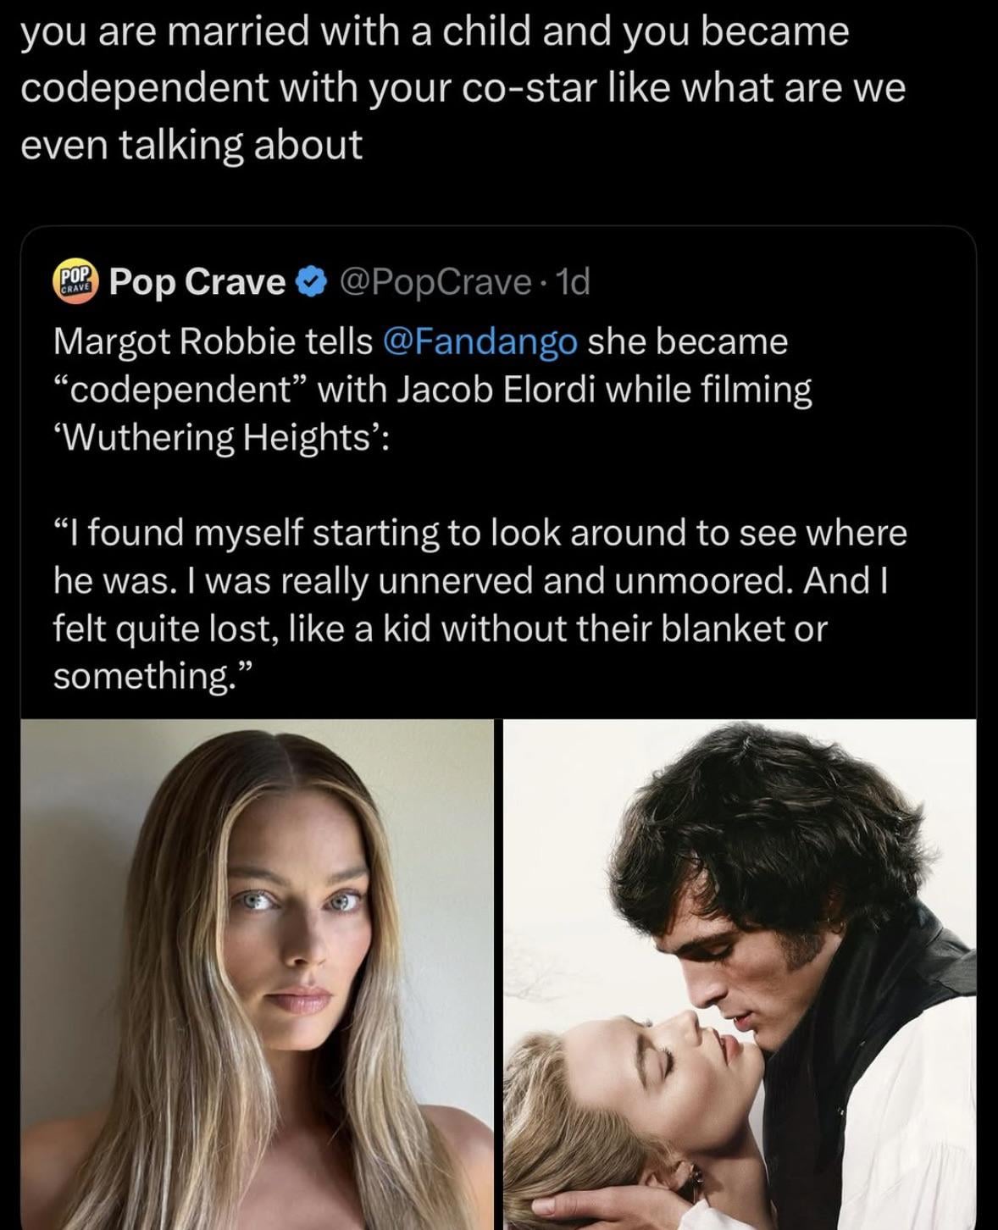Image resolution: width=998 pixels, height=1230 pixels.
Task: Click the blue verified badge
Action: tap(311, 281)
